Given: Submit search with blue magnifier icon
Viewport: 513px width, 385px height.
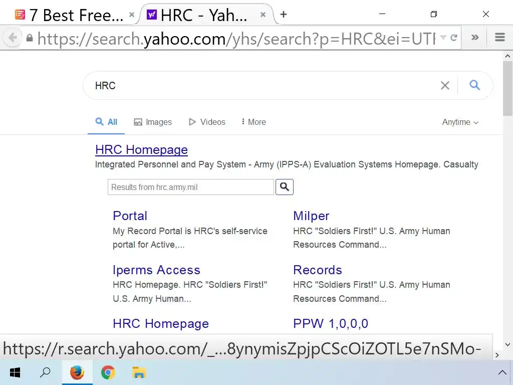Looking at the screenshot, I should click(x=474, y=85).
